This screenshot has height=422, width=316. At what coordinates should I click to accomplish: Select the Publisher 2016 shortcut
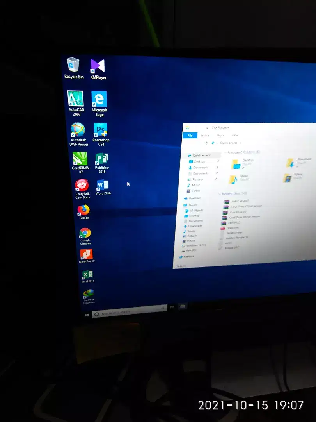101,163
